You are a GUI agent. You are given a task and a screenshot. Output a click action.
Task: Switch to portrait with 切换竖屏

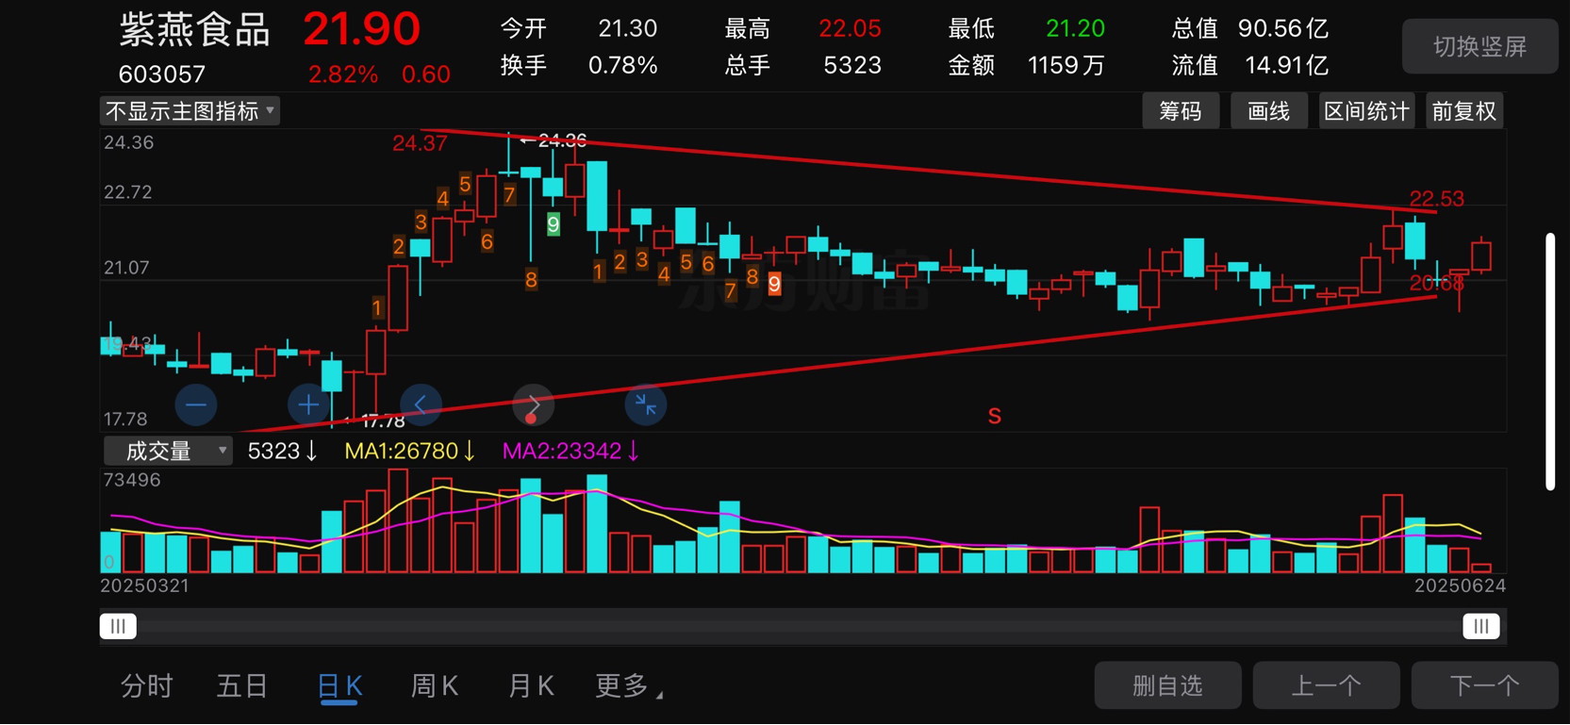point(1479,46)
